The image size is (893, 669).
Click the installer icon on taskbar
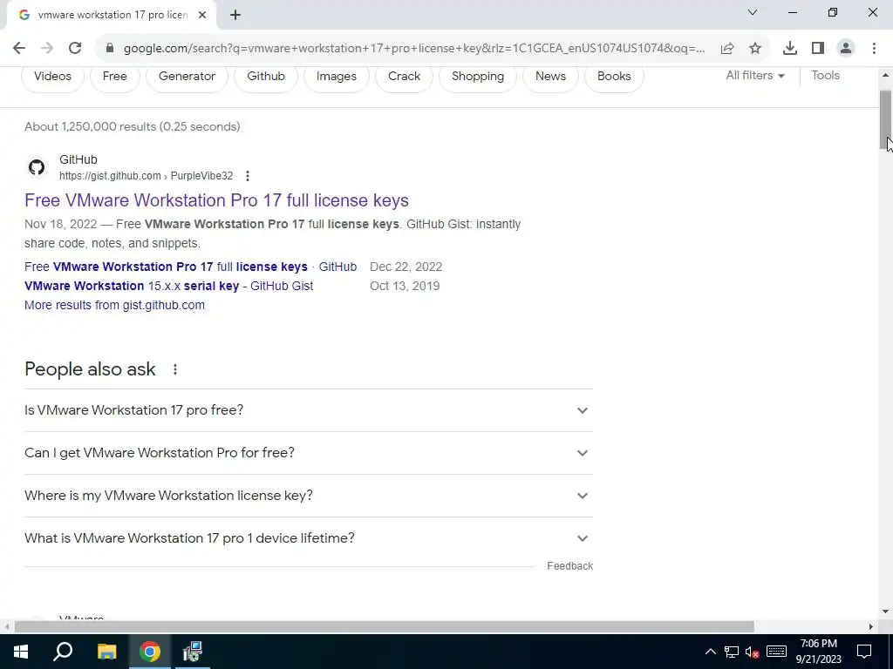point(193,652)
